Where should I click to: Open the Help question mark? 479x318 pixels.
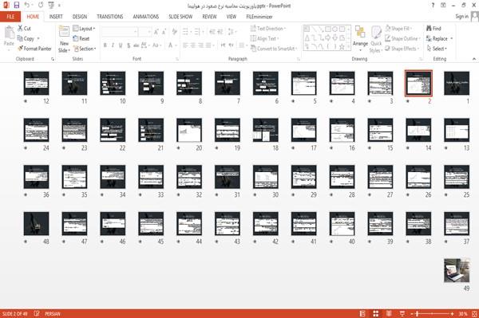click(433, 6)
